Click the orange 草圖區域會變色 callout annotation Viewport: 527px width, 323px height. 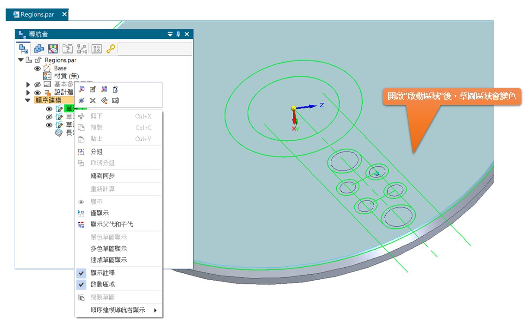[452, 96]
